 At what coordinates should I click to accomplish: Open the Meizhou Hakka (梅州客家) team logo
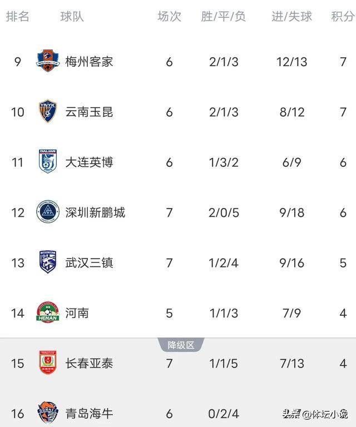pos(48,61)
